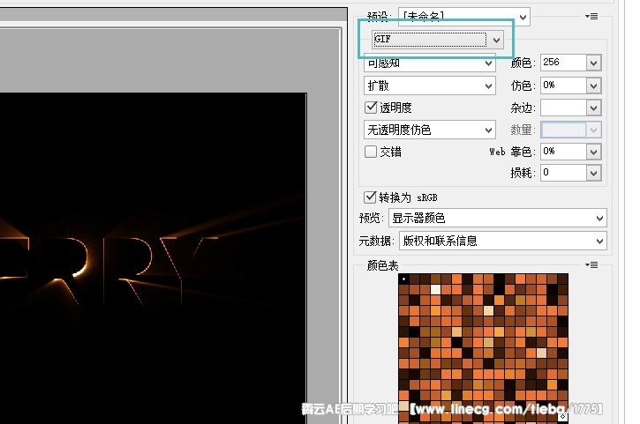Open the color table panel menu icon
Image resolution: width=640 pixels, height=424 pixels.
click(x=591, y=265)
